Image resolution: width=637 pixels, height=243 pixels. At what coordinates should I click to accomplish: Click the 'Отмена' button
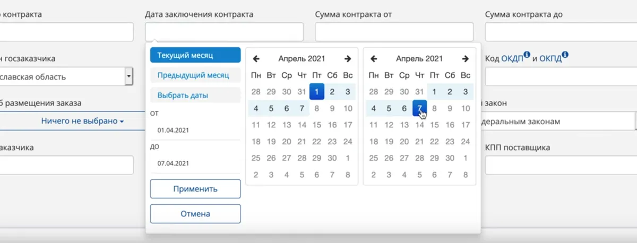coord(195,214)
